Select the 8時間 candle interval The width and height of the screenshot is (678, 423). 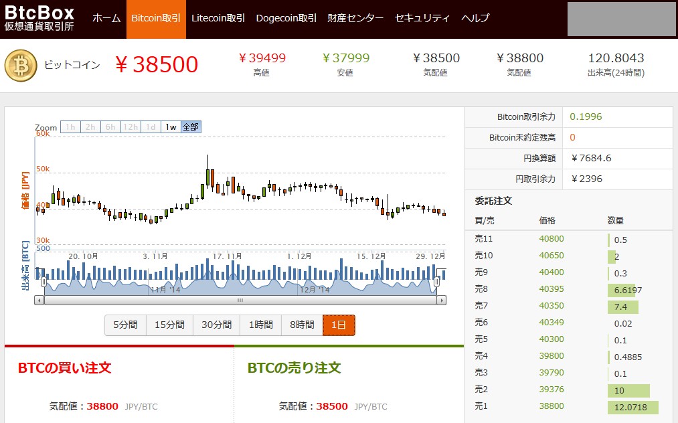[x=303, y=325]
